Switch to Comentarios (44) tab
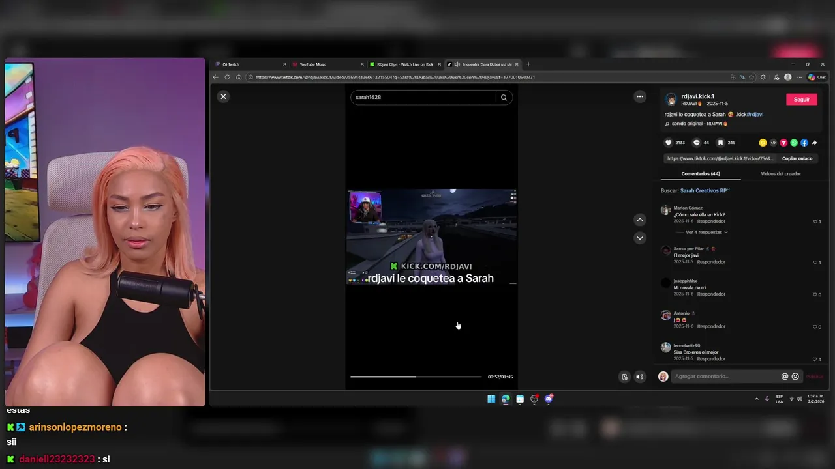 pyautogui.click(x=701, y=174)
